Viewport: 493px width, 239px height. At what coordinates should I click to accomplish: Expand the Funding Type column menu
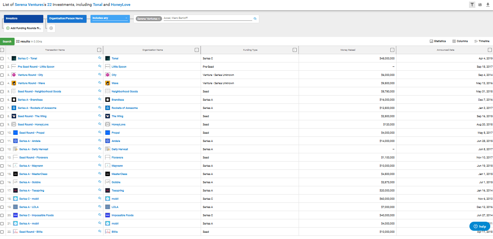click(294, 50)
